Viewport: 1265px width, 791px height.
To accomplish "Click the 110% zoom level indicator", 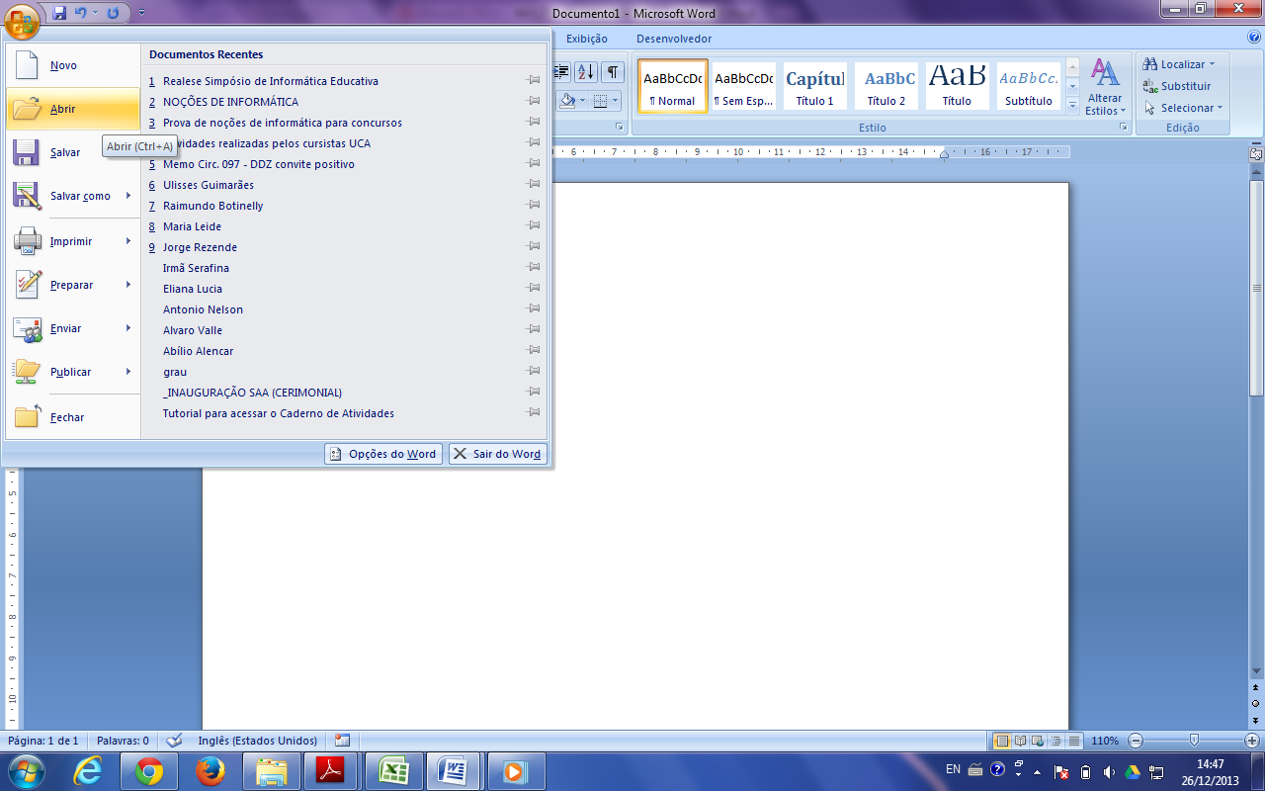I will [x=1106, y=741].
